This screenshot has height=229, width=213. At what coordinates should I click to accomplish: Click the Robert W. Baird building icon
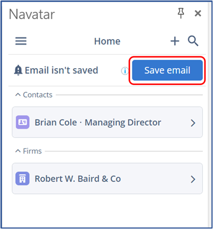(x=22, y=179)
